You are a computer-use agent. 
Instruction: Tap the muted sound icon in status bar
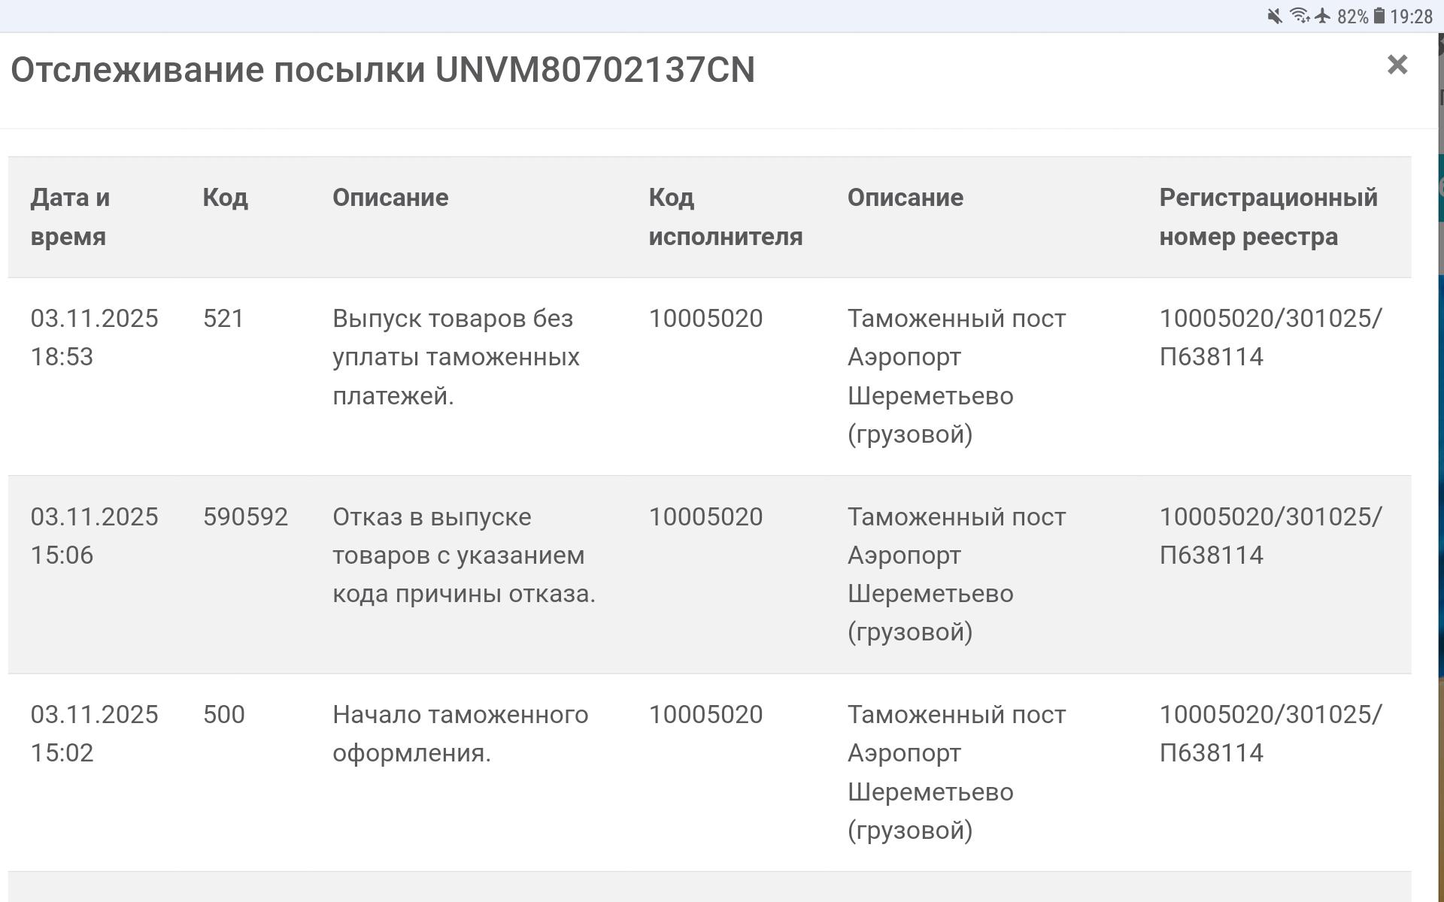pos(1274,16)
